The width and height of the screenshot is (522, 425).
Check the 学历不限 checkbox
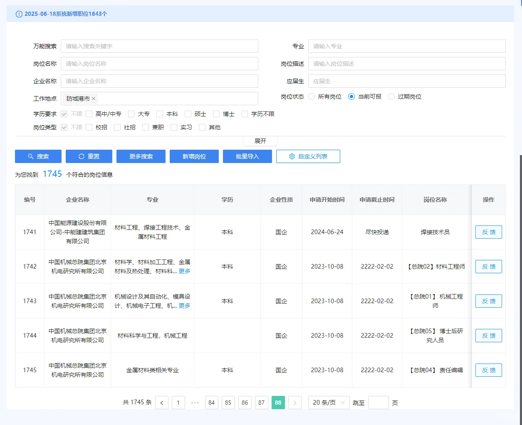tap(245, 114)
